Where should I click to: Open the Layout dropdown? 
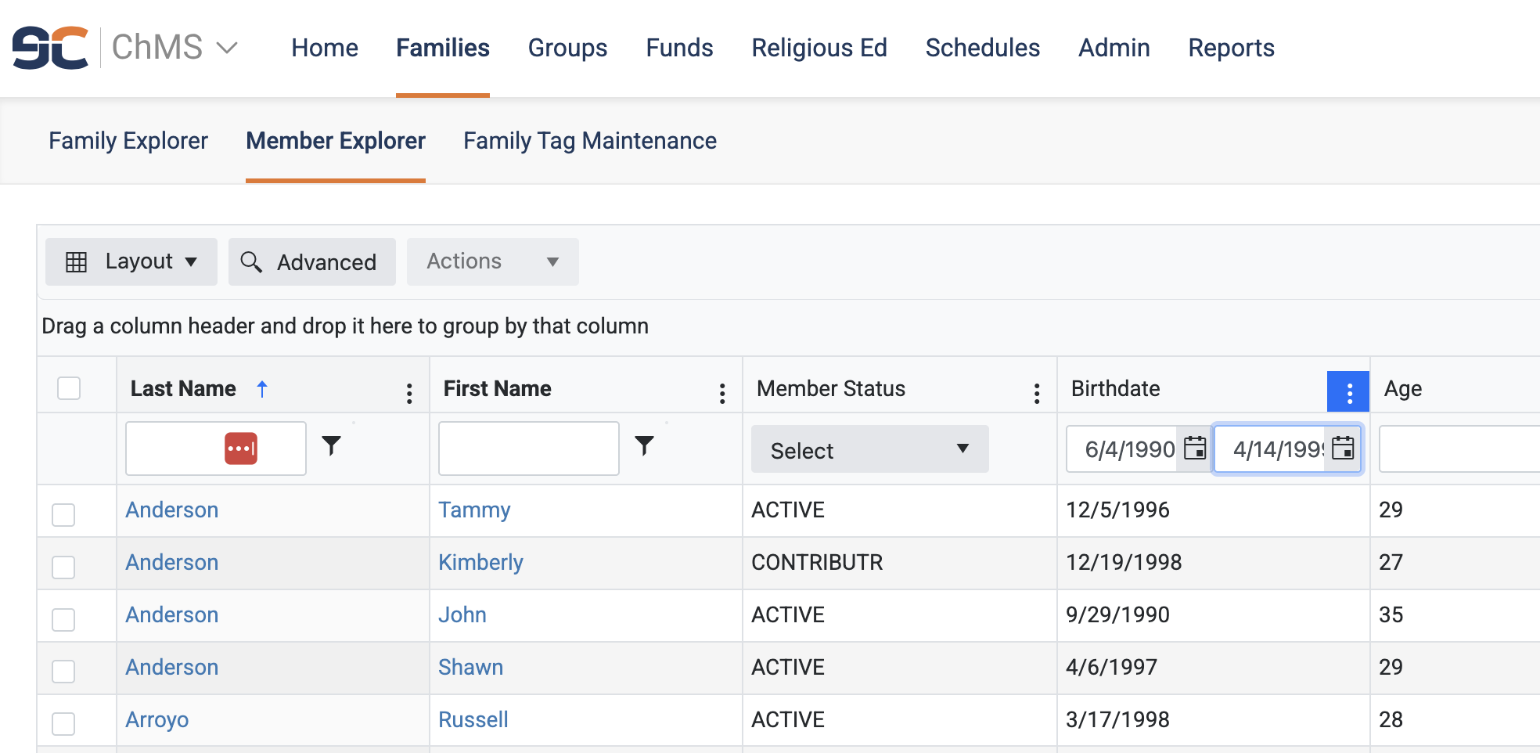coord(131,261)
